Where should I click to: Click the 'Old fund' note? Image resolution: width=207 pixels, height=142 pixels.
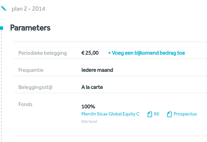[89, 122]
